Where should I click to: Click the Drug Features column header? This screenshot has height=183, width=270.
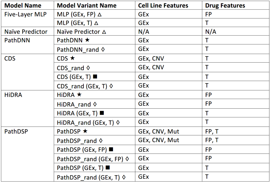tap(225, 5)
